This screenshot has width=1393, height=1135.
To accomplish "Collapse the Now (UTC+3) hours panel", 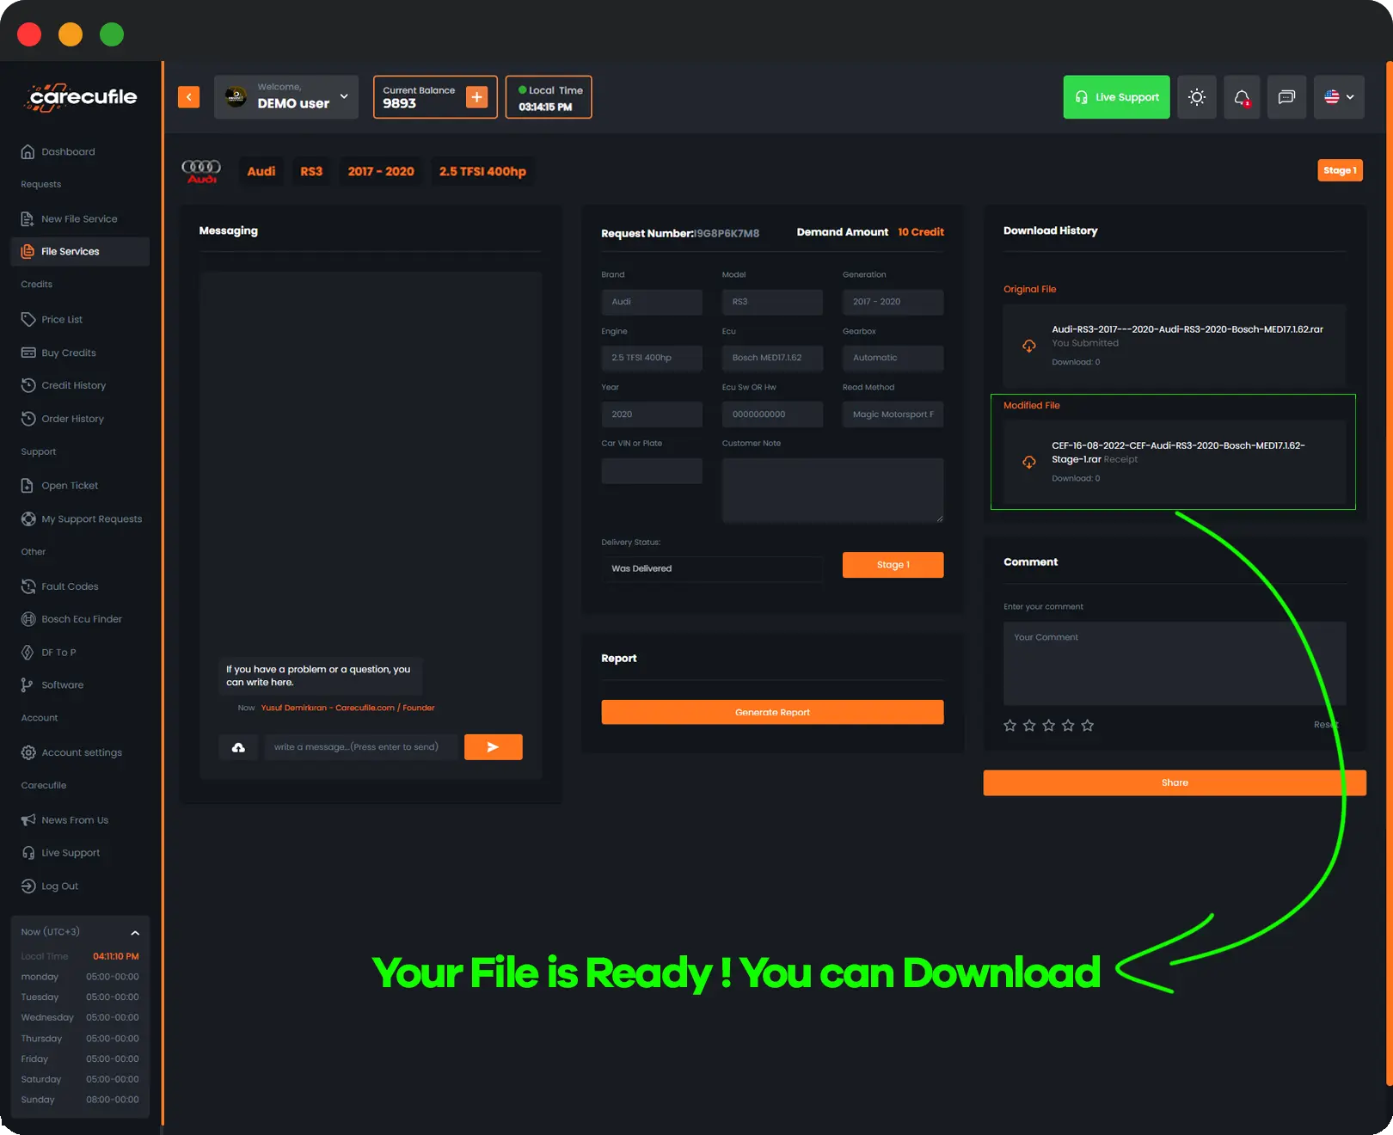I will 135,933.
